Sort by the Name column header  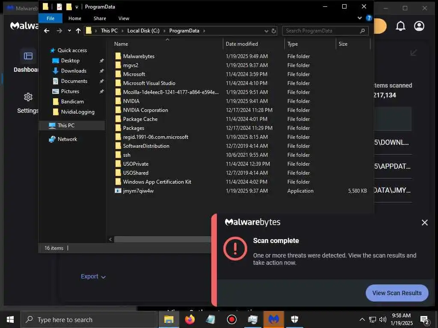tap(121, 44)
